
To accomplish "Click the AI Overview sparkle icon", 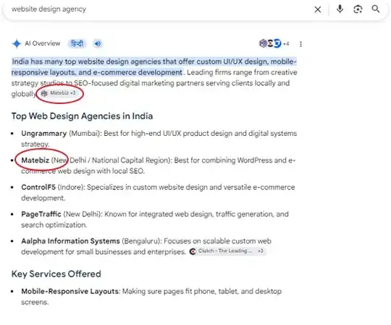I will coord(17,43).
